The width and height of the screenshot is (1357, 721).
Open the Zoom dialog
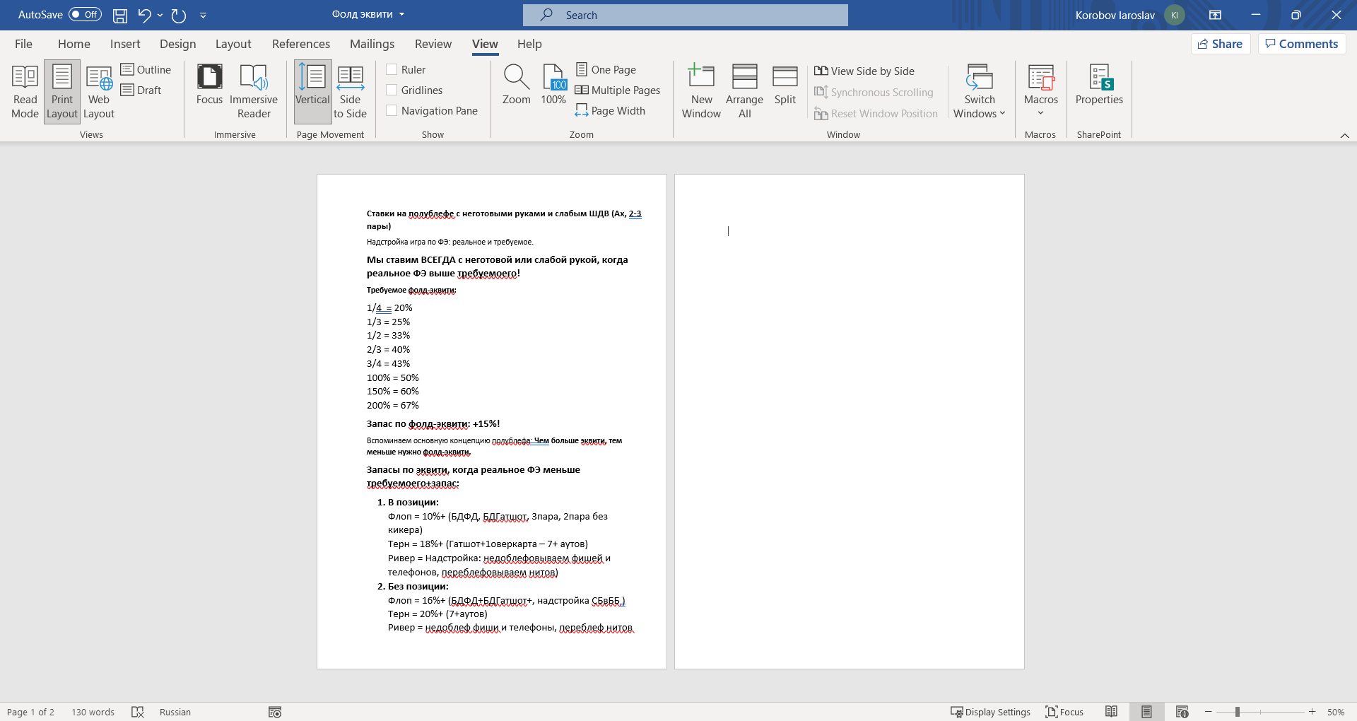pos(516,85)
